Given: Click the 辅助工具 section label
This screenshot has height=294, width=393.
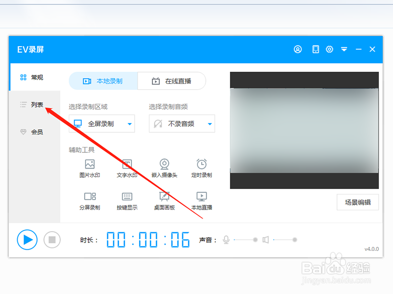Looking at the screenshot, I should [x=82, y=150].
